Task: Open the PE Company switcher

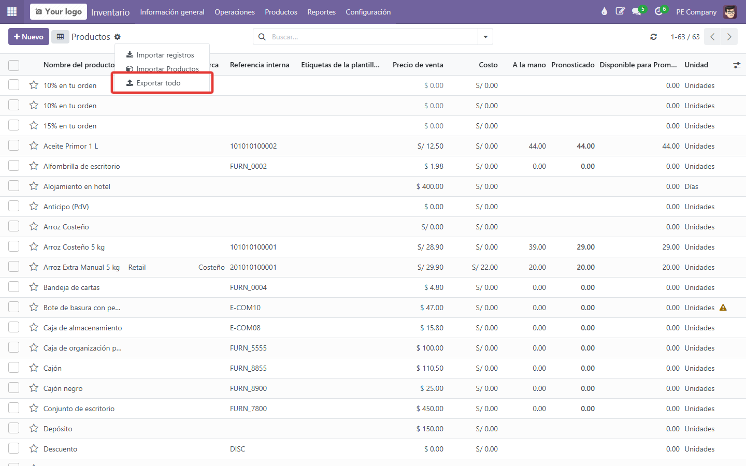Action: coord(696,12)
